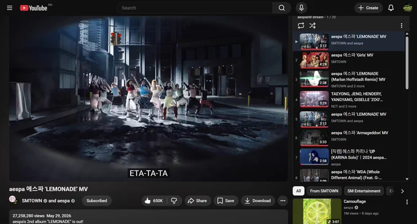Image resolution: width=417 pixels, height=224 pixels.
Task: Select the All filter chip
Action: pos(299,191)
